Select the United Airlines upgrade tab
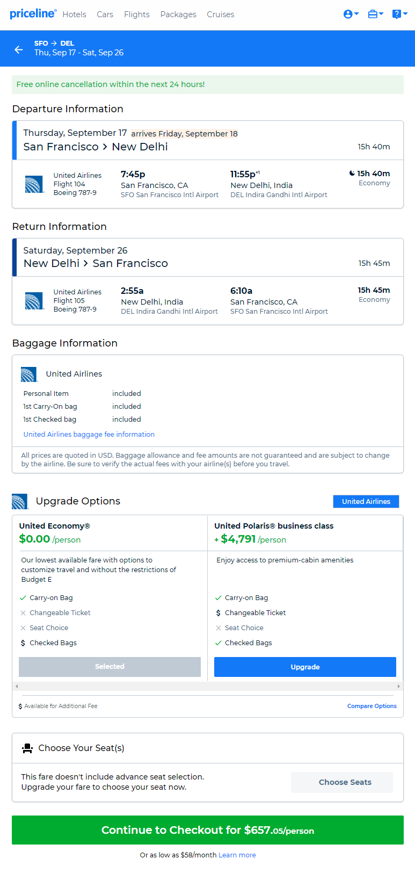The width and height of the screenshot is (415, 873). click(x=366, y=501)
